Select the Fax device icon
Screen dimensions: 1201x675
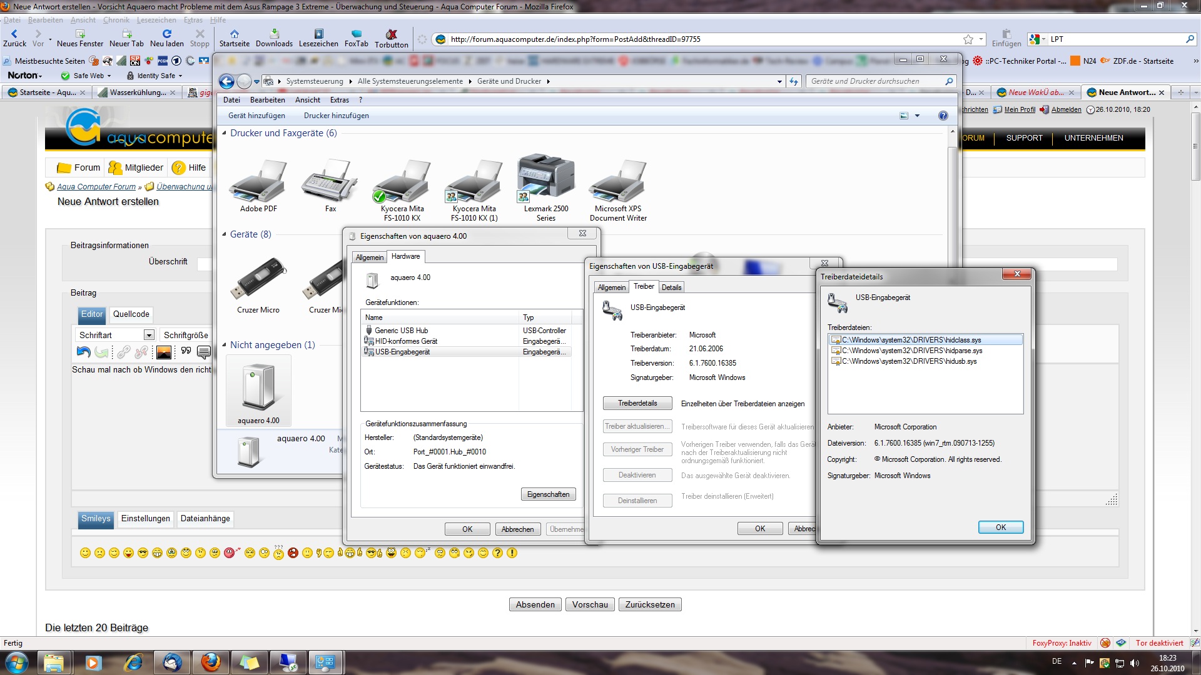pos(330,180)
